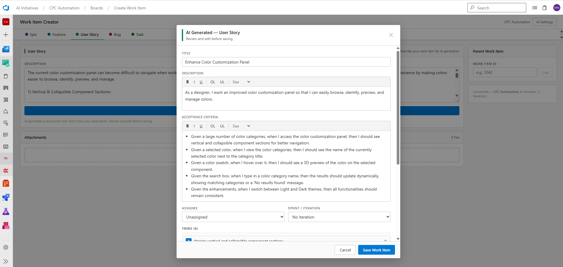Insert unordered list in Description toolbar
Viewport: 563px width, 267px height.
click(x=222, y=82)
